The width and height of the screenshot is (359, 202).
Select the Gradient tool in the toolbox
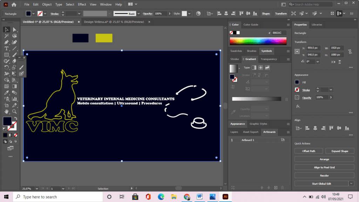14,86
